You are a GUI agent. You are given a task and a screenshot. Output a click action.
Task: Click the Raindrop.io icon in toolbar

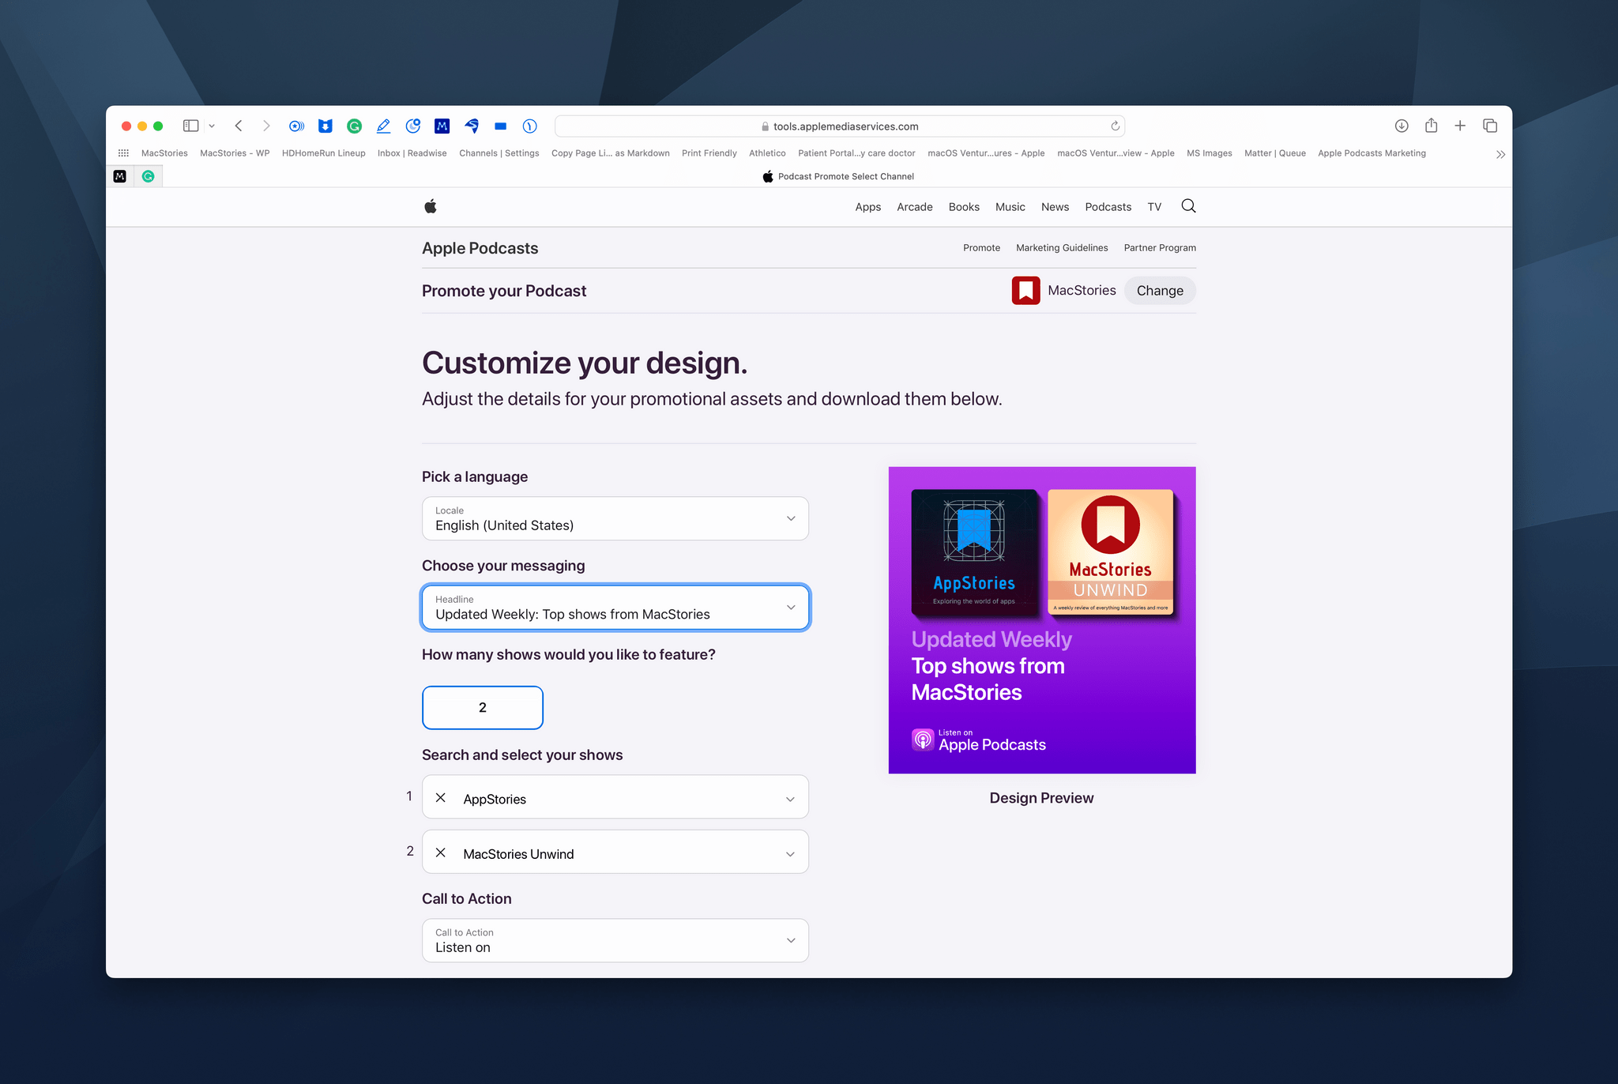(325, 126)
